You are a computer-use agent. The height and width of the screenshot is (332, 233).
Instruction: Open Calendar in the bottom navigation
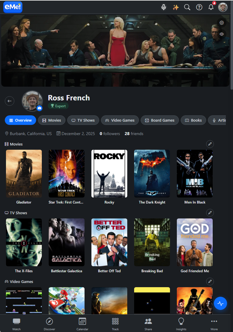tap(82, 324)
